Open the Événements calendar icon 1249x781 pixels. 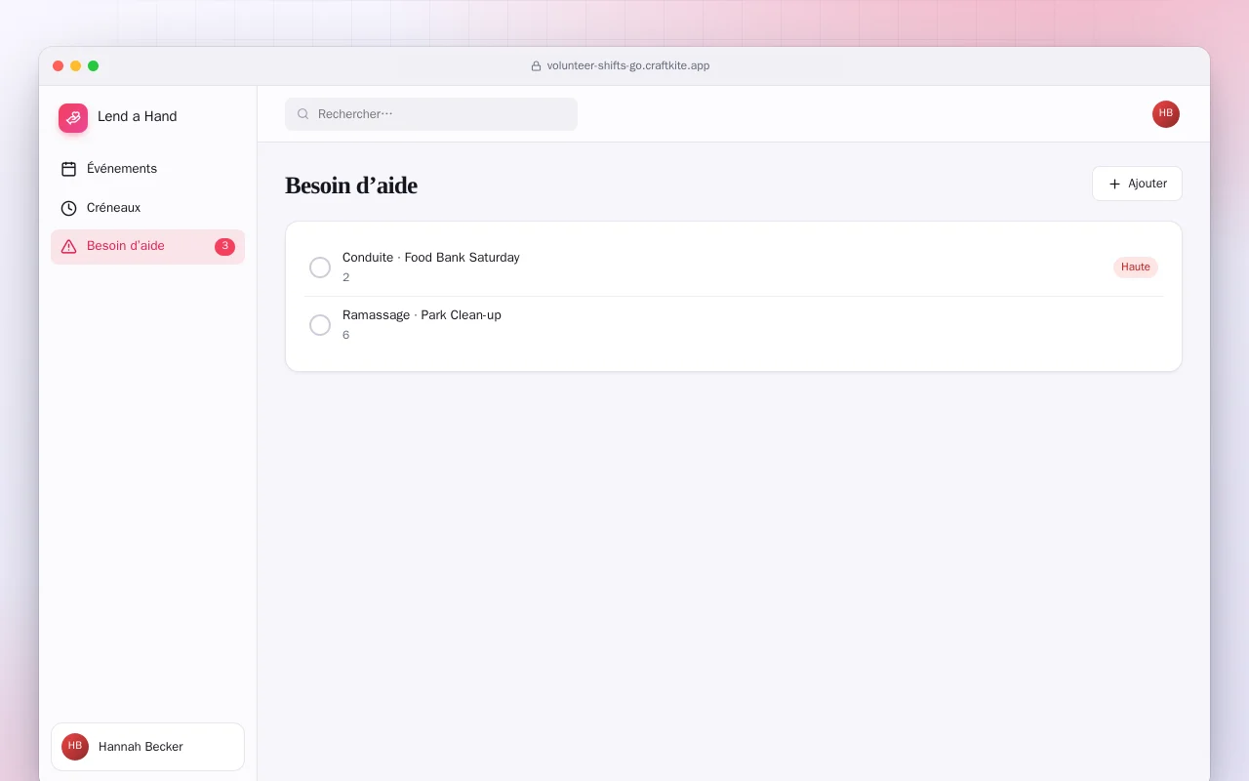[x=68, y=169]
